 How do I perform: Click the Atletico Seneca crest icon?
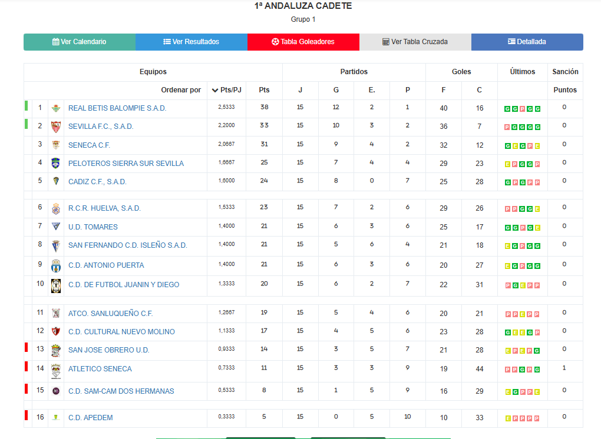[x=56, y=371]
